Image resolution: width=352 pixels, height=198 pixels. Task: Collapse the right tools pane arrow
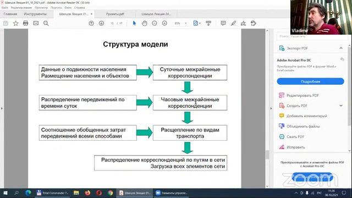[x=271, y=108]
